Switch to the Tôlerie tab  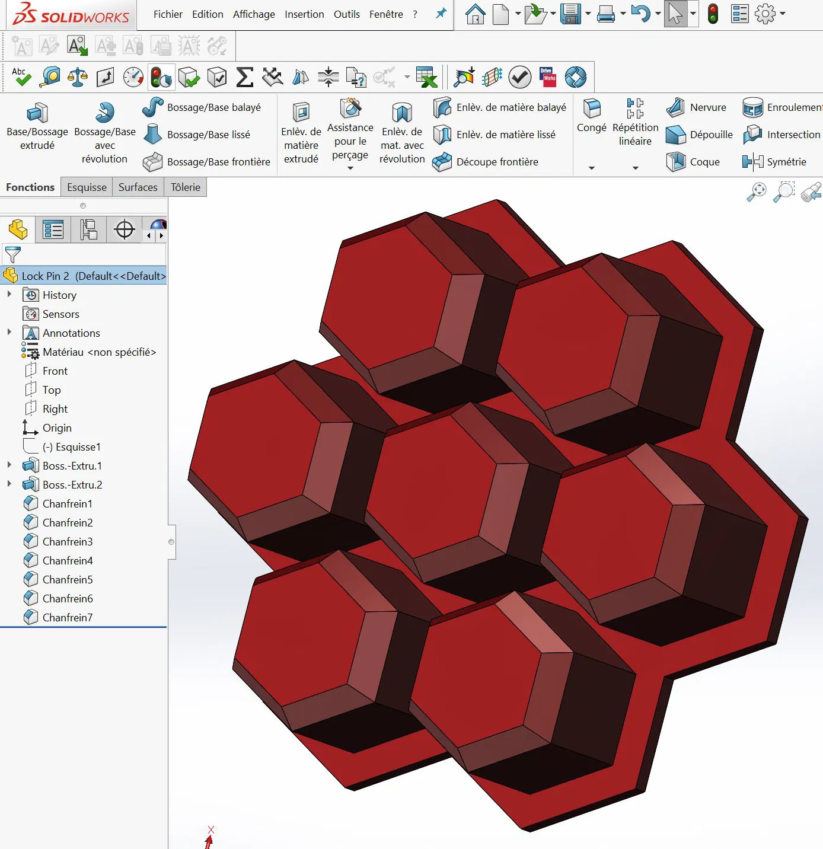coord(186,187)
